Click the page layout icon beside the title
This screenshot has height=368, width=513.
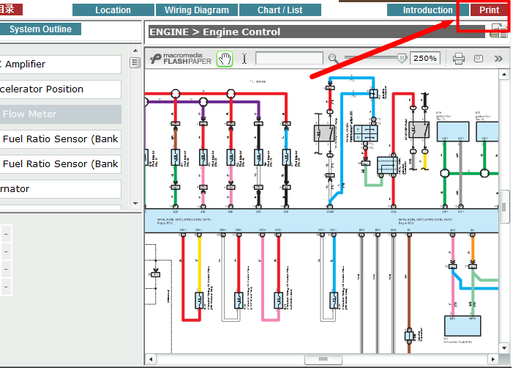tap(499, 31)
